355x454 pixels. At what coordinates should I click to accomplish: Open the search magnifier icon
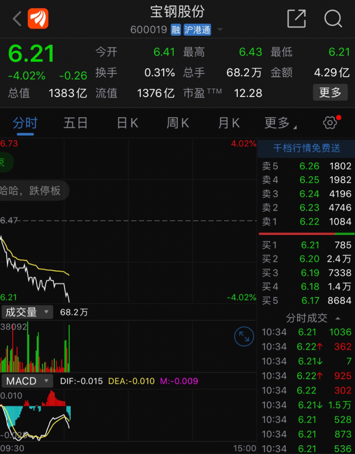[x=333, y=19]
